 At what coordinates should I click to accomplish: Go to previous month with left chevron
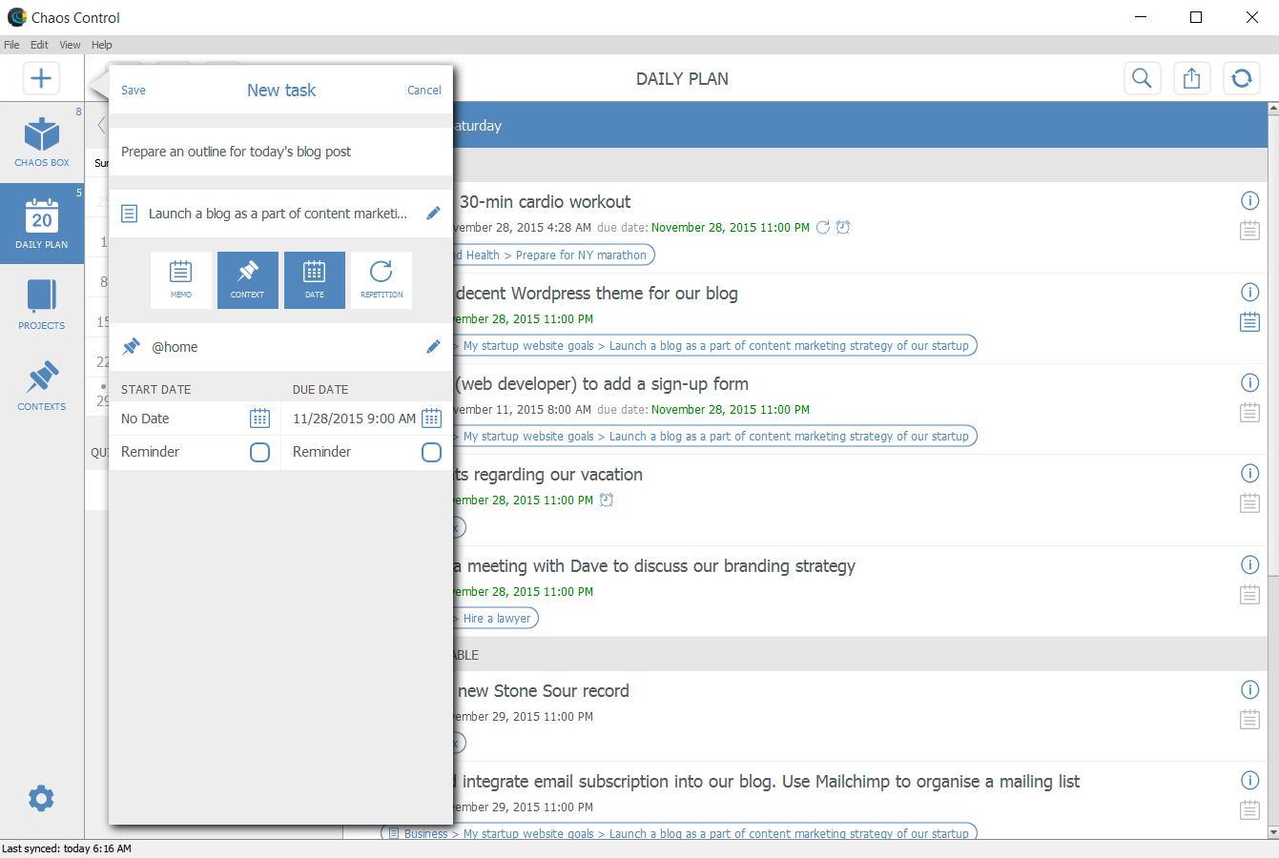(101, 125)
